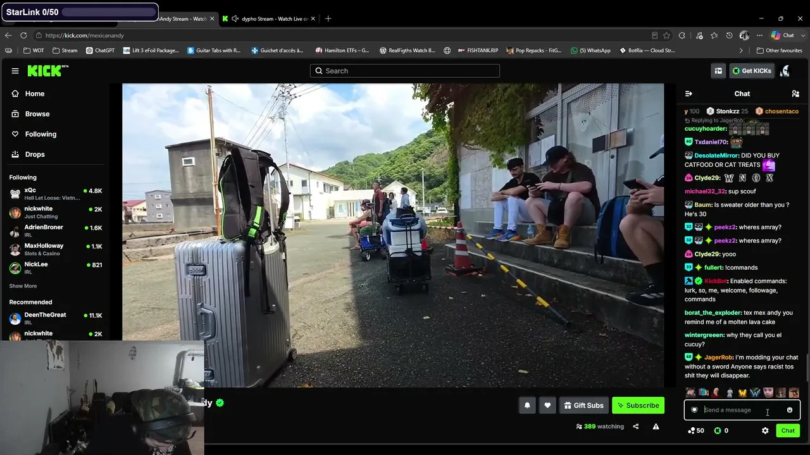Open the WhatsApp bookmark
The height and width of the screenshot is (455, 810).
click(590, 51)
